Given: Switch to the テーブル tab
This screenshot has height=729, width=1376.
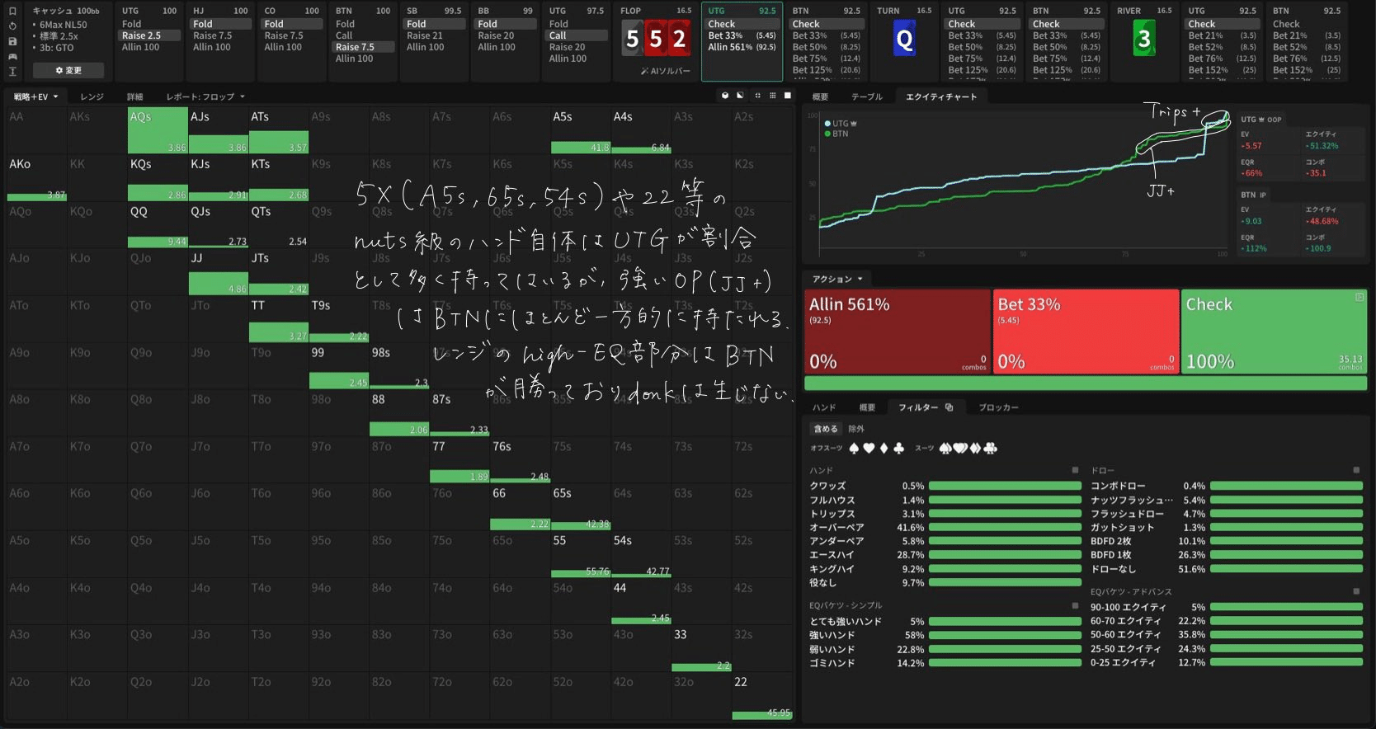Looking at the screenshot, I should point(866,96).
